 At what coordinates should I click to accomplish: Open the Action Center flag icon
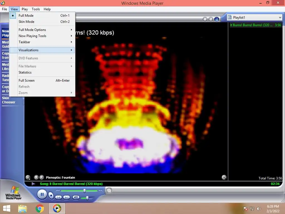pyautogui.click(x=245, y=209)
